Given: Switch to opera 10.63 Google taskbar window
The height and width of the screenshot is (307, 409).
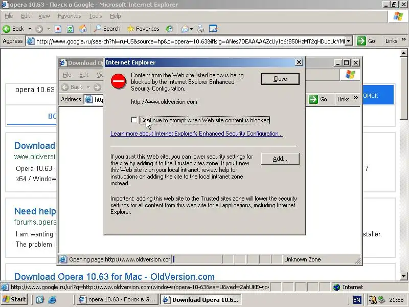Looking at the screenshot, I should [118, 299].
